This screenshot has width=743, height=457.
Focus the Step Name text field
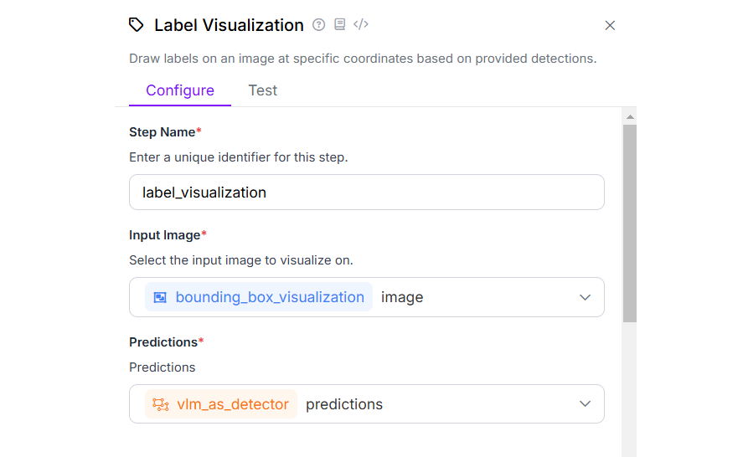click(366, 193)
